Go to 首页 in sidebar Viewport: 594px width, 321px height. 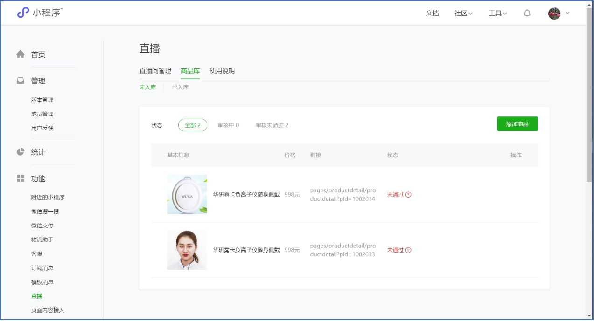click(38, 55)
